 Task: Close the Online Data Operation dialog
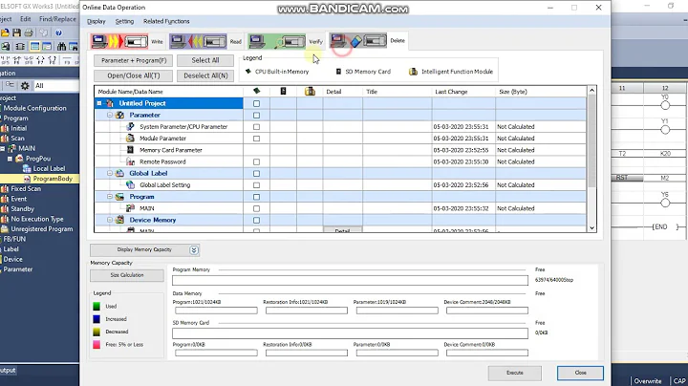581,373
